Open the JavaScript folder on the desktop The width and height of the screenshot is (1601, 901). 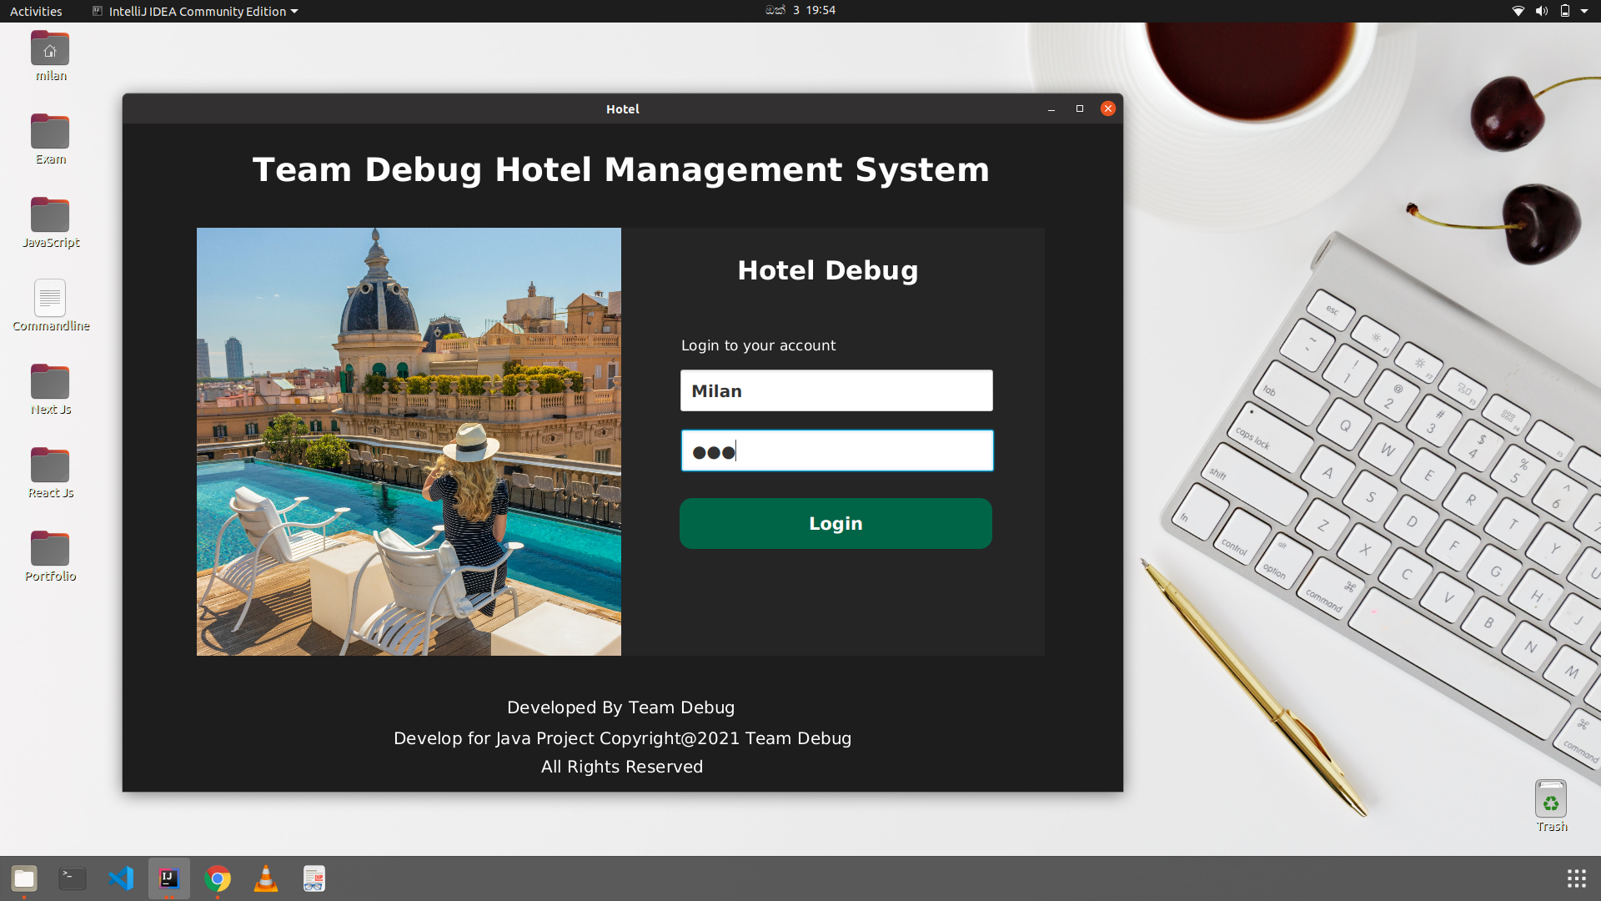[50, 214]
